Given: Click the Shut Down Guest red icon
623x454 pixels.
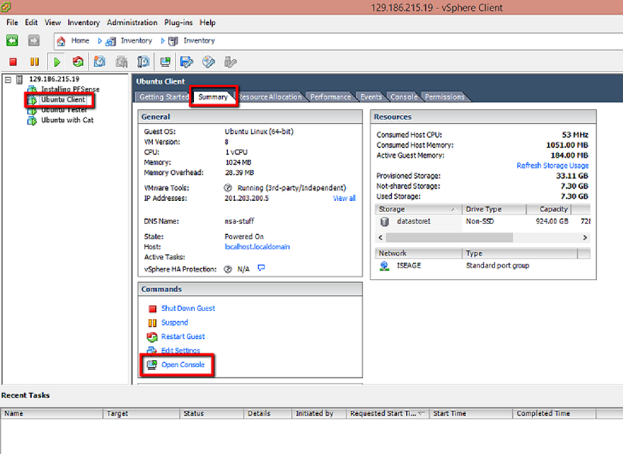Looking at the screenshot, I should click(x=152, y=308).
